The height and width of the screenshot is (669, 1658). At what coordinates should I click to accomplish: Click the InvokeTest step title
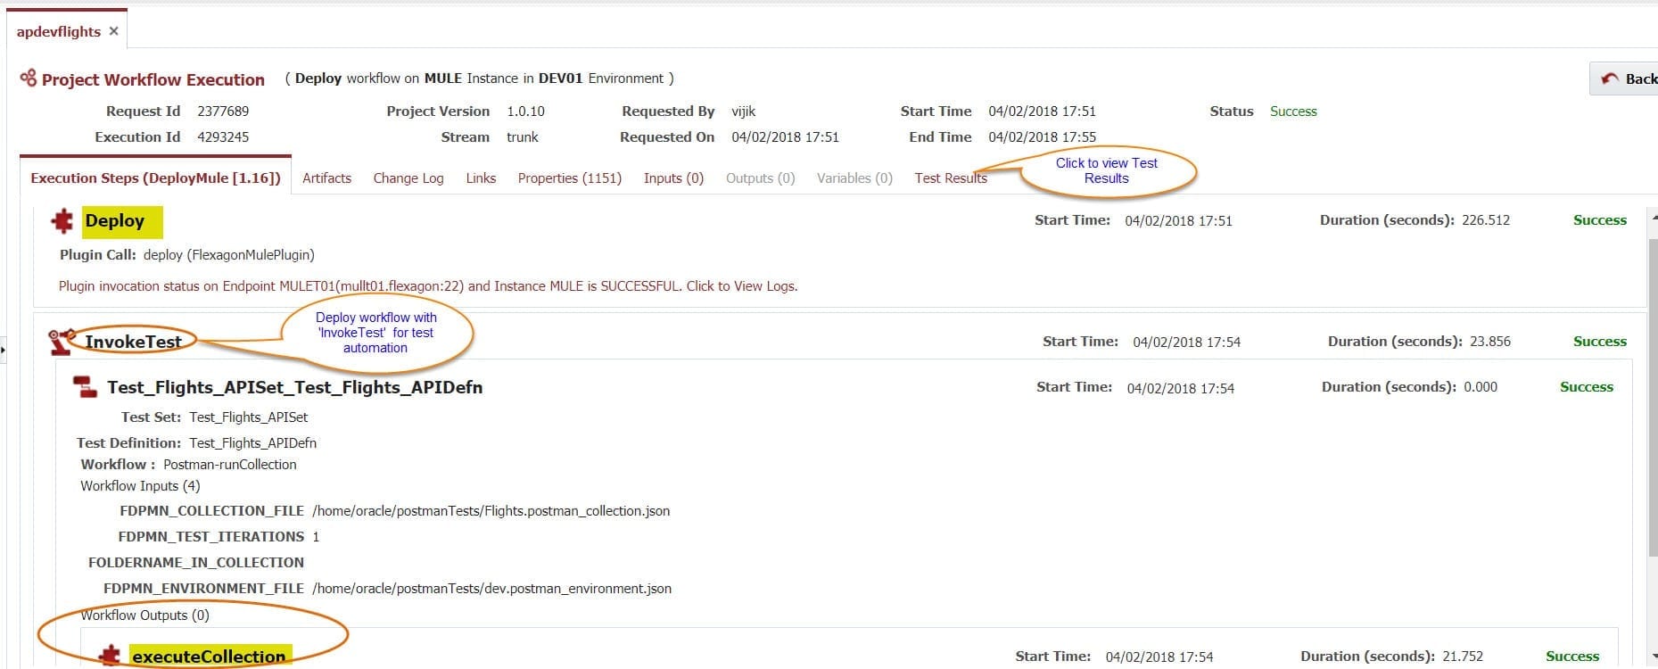pyautogui.click(x=133, y=342)
